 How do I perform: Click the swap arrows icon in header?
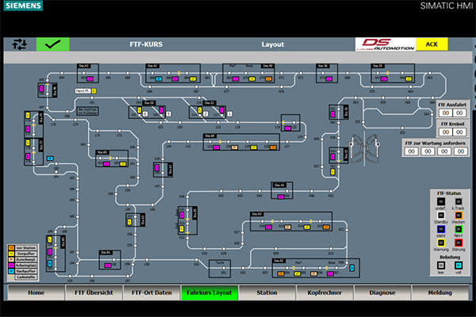(x=19, y=44)
